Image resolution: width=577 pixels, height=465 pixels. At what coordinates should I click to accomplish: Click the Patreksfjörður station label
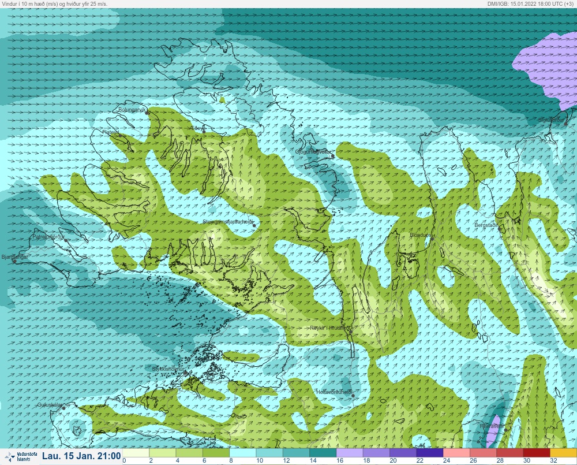48,237
